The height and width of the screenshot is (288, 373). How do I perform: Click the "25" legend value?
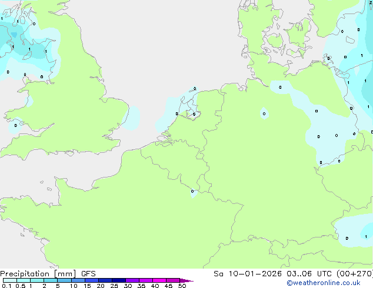[114, 286]
